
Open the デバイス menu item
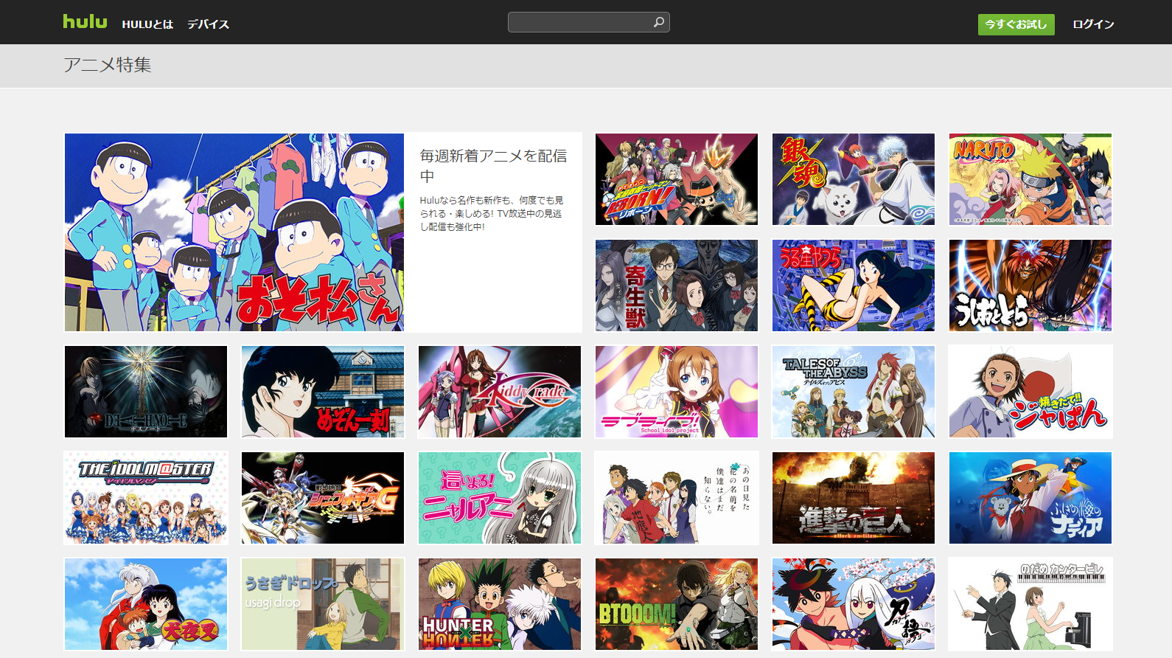click(208, 24)
